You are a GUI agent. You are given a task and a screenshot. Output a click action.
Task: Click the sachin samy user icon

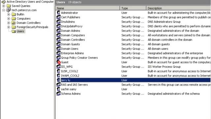click(x=58, y=89)
